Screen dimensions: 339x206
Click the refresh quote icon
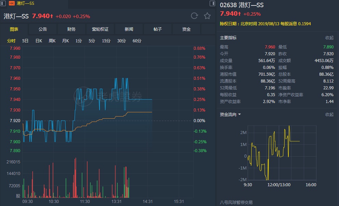pyautogui.click(x=194, y=16)
